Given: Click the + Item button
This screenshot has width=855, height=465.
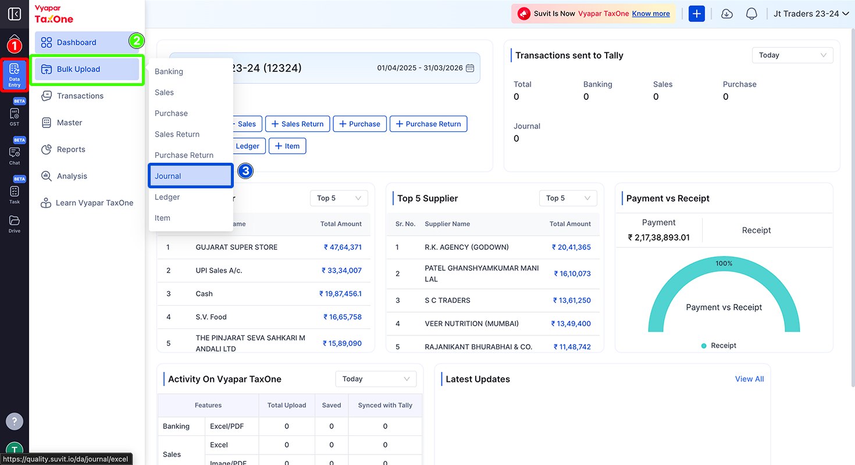Looking at the screenshot, I should click(287, 146).
